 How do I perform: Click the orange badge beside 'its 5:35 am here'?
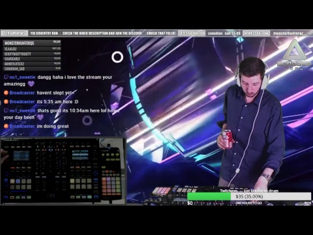[6, 102]
